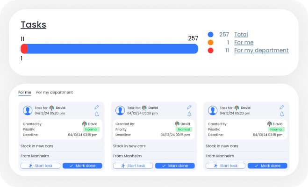
Task: Click 'Stock in new cars' on the last card
Action: pyautogui.click(x=222, y=146)
